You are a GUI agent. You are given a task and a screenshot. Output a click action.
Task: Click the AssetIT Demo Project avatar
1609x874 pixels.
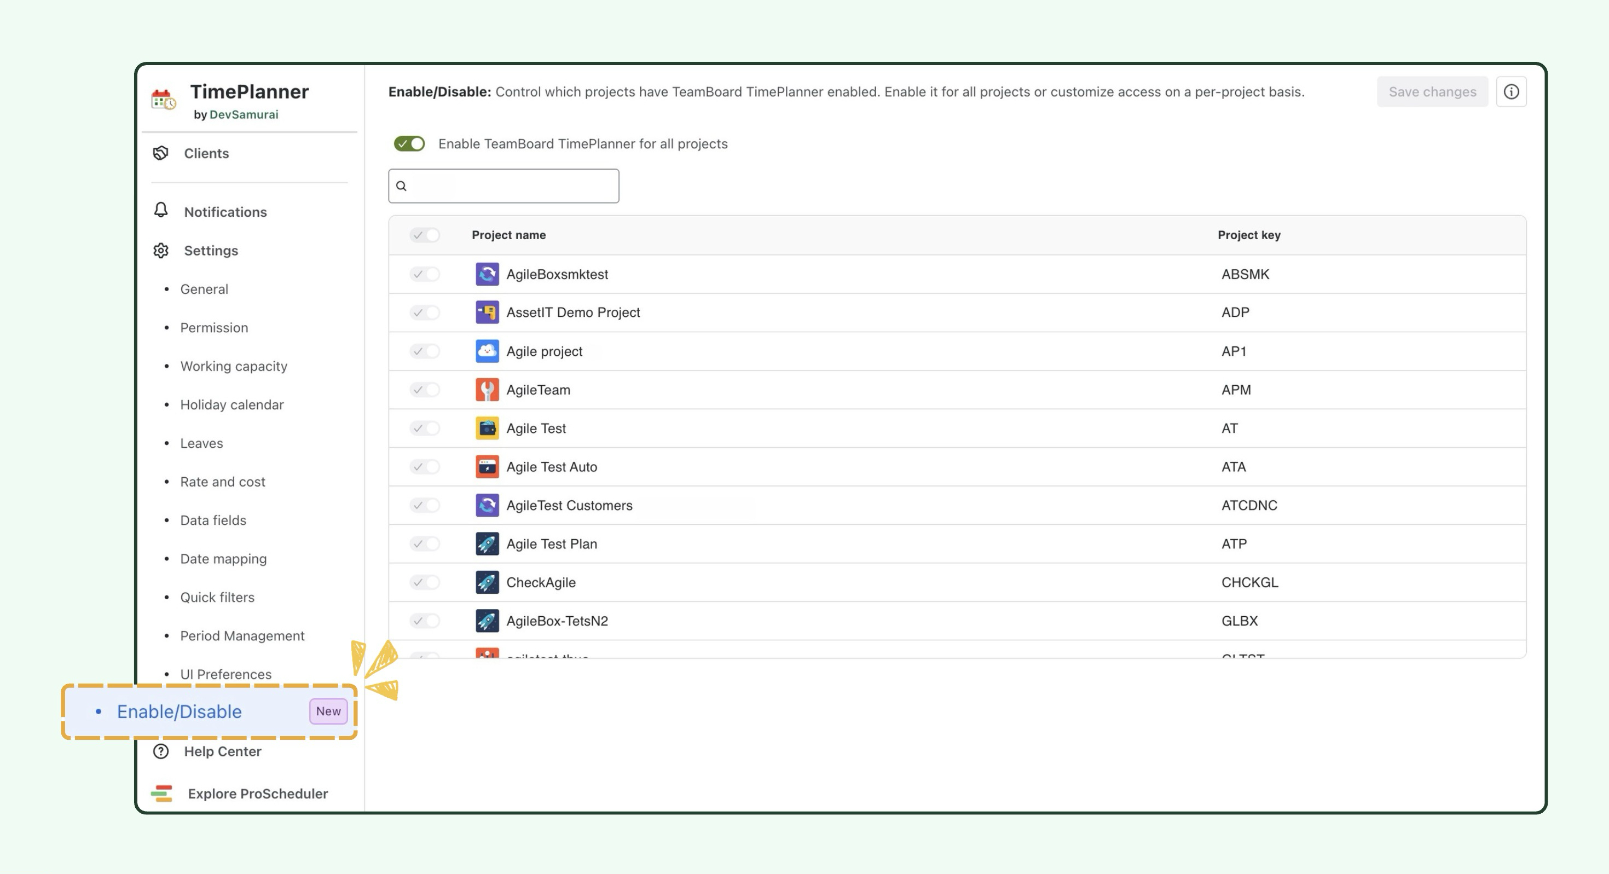coord(487,312)
